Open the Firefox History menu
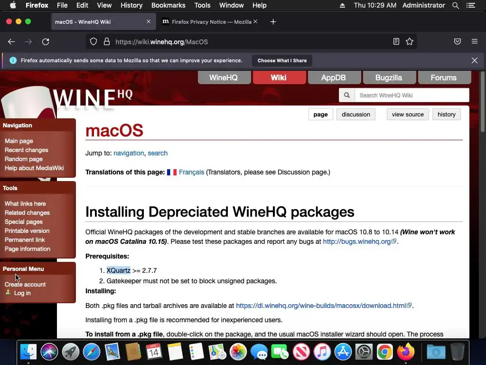 click(131, 5)
